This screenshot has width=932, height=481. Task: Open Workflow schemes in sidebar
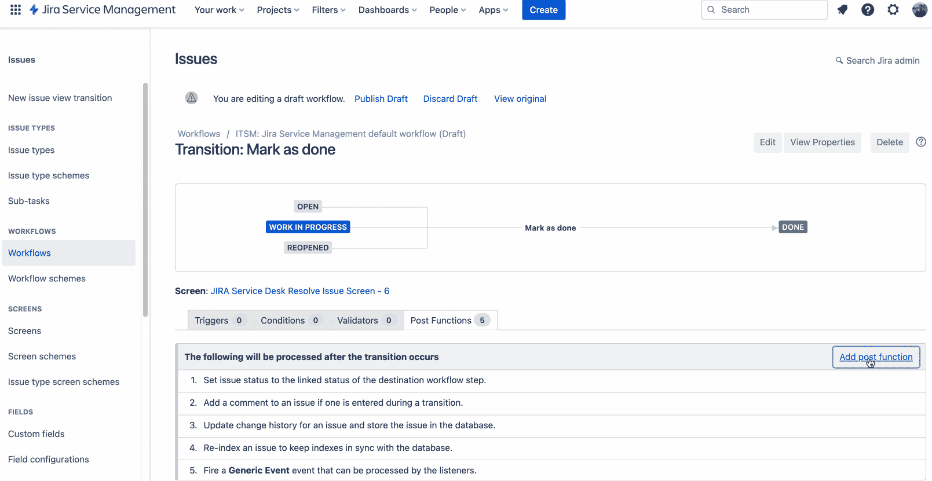(x=47, y=278)
